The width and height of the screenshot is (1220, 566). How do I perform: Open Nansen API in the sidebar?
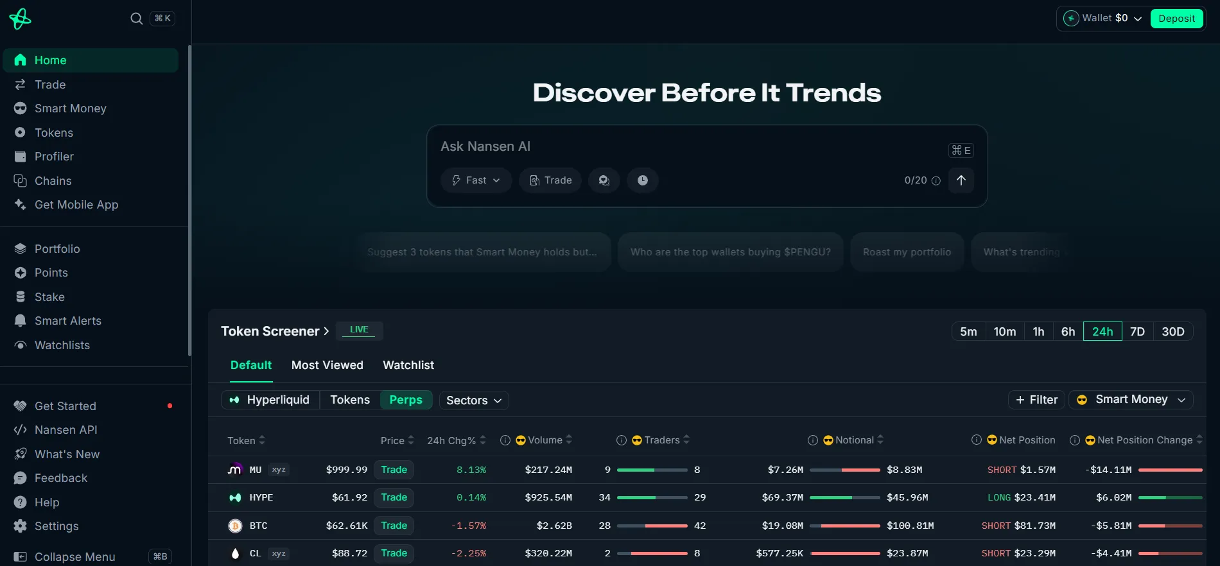pyautogui.click(x=90, y=430)
